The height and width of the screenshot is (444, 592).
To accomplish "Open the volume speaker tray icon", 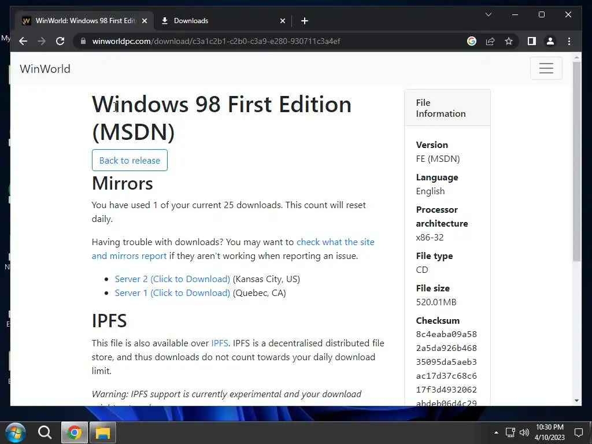I will (x=524, y=432).
